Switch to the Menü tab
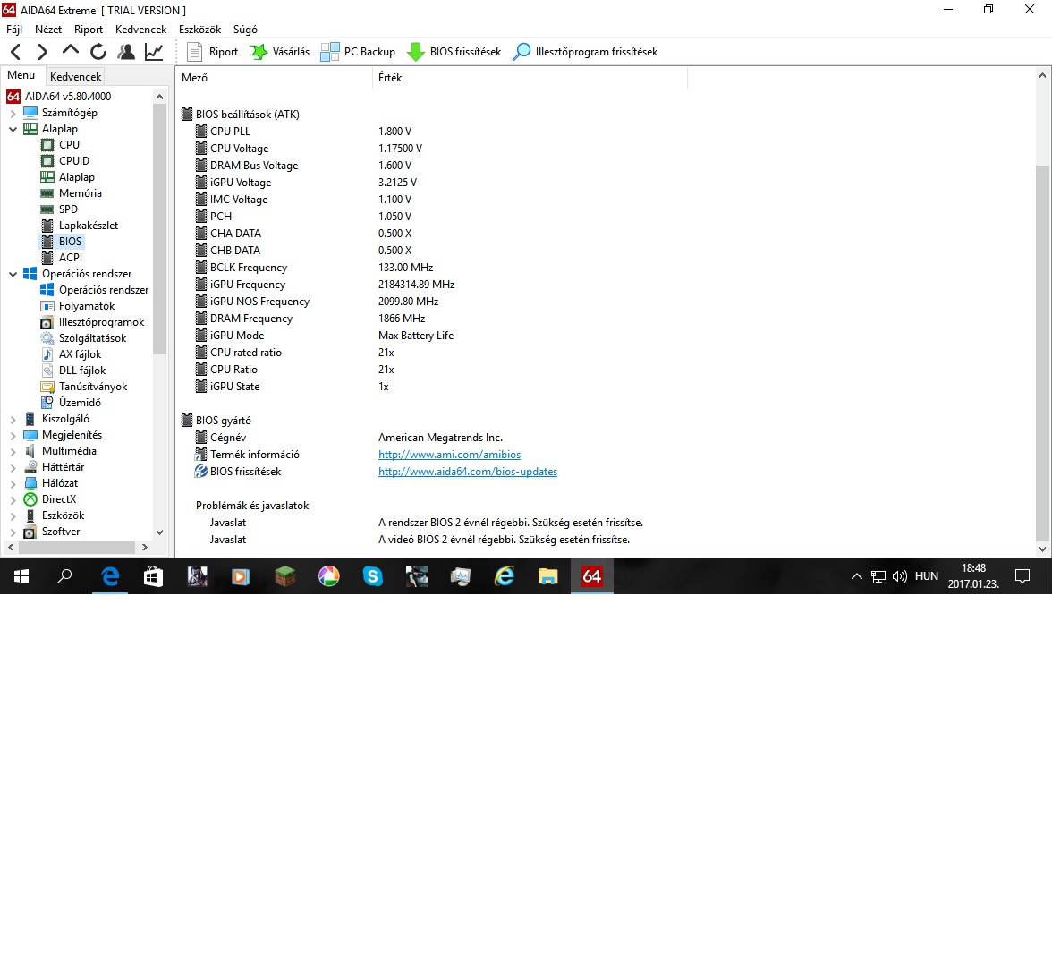 [x=21, y=75]
